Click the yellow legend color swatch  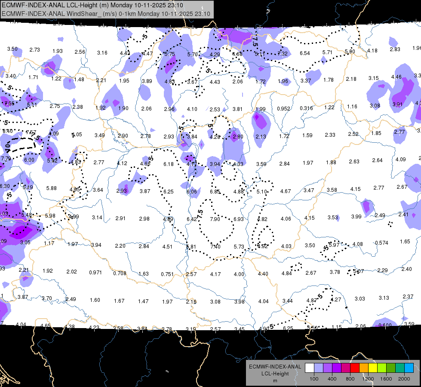pyautogui.click(x=373, y=368)
